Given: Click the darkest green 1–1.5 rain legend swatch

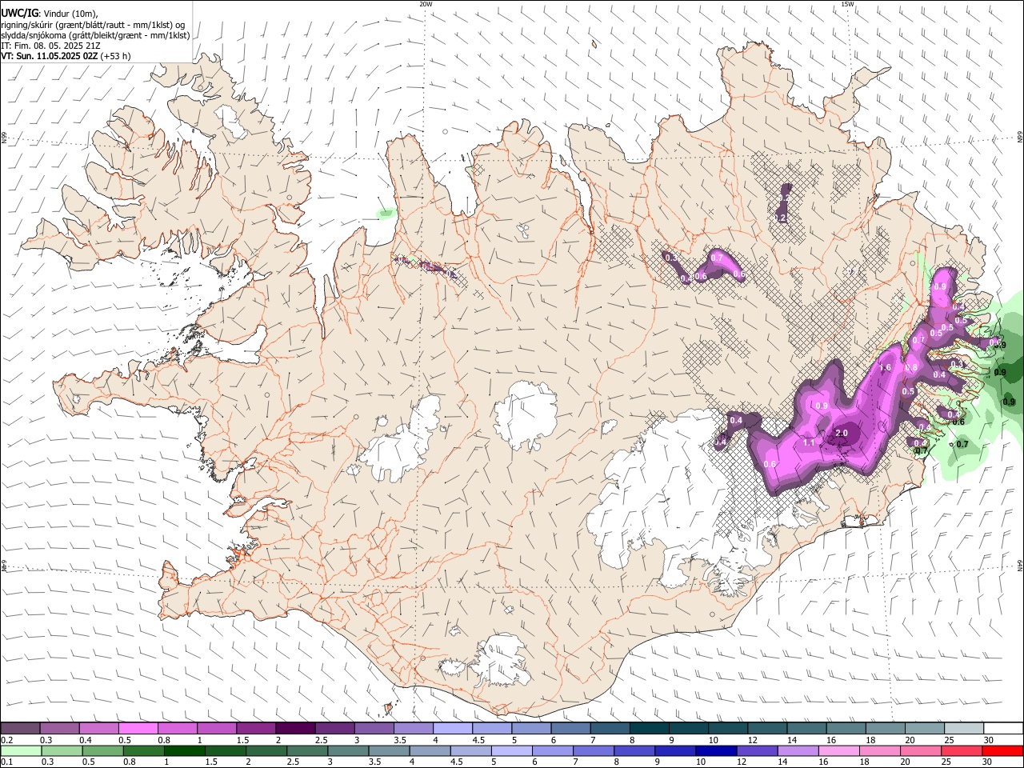Looking at the screenshot, I should pos(185,750).
